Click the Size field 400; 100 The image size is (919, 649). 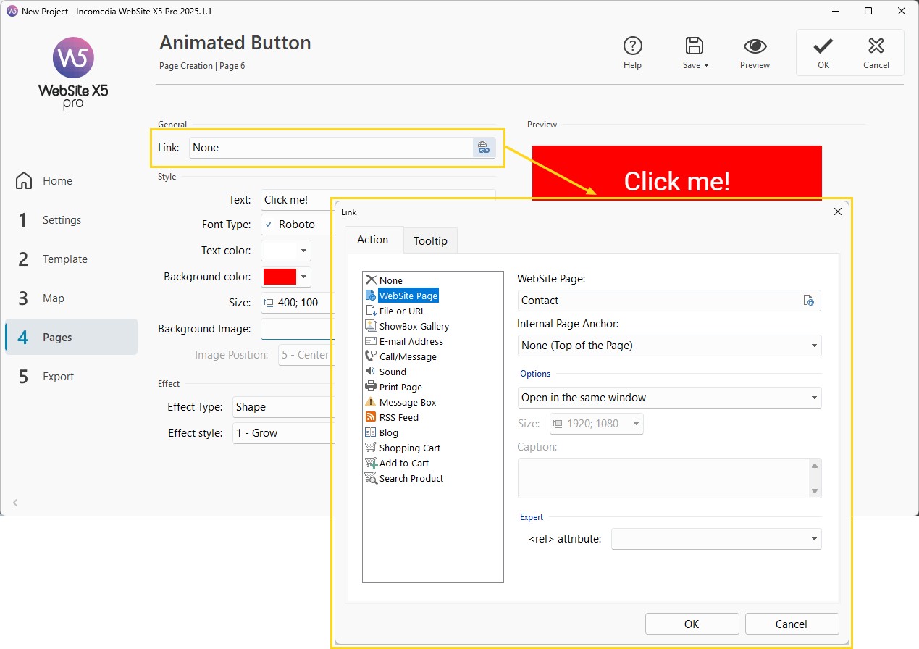point(298,303)
